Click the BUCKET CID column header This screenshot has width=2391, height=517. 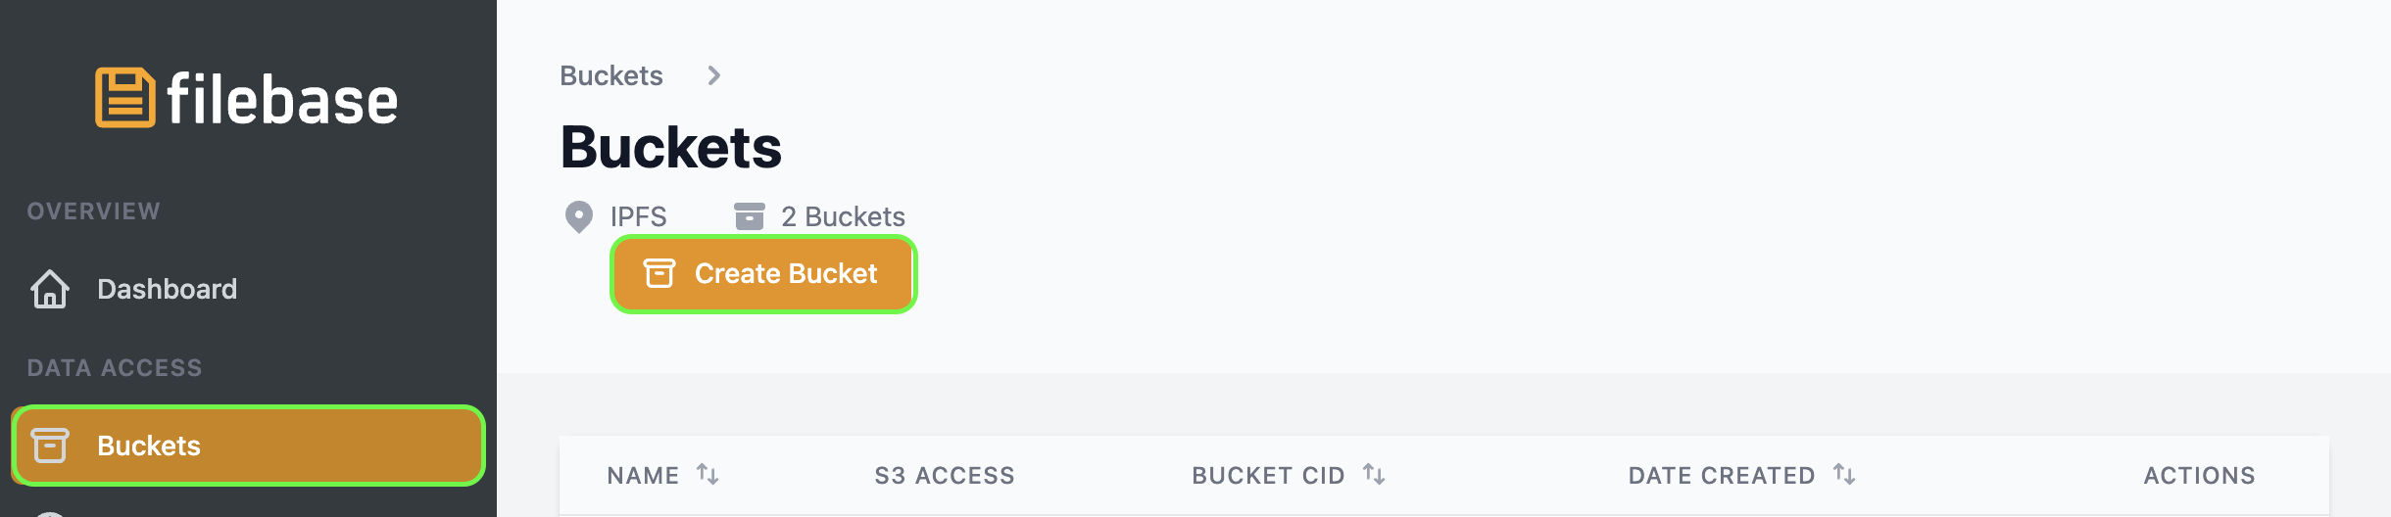coord(1268,476)
